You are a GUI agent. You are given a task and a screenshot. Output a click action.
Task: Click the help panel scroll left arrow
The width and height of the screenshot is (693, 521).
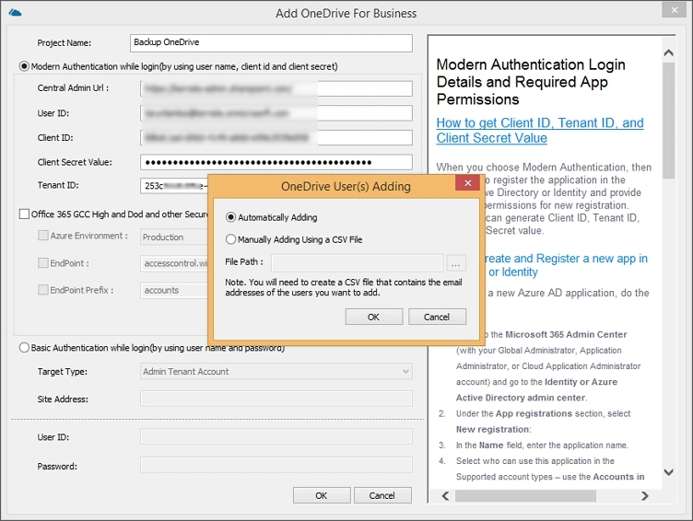coord(445,496)
